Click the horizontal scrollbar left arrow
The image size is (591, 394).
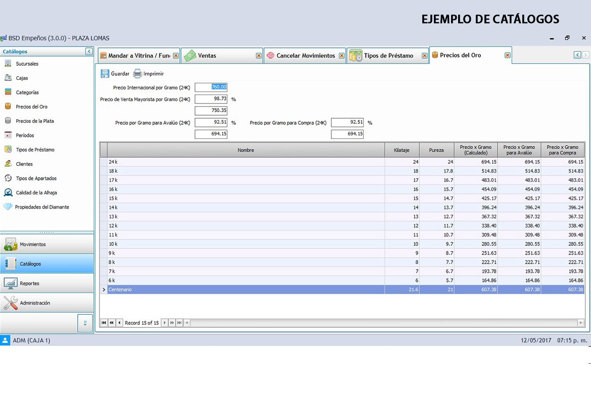tap(187, 323)
